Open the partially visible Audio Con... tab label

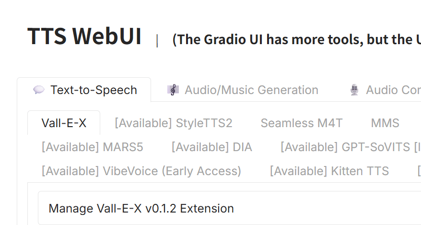coord(386,90)
